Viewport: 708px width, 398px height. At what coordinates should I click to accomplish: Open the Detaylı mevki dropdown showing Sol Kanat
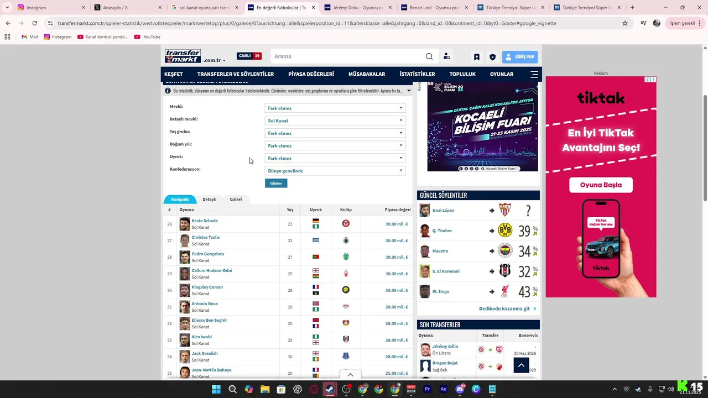(335, 121)
